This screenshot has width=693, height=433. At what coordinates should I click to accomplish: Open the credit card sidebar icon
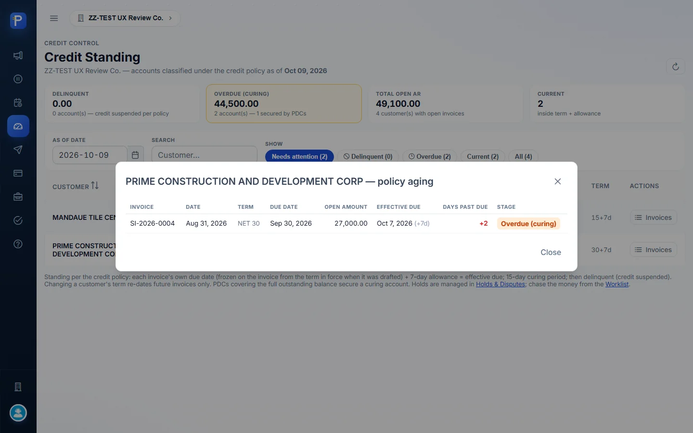(x=18, y=173)
